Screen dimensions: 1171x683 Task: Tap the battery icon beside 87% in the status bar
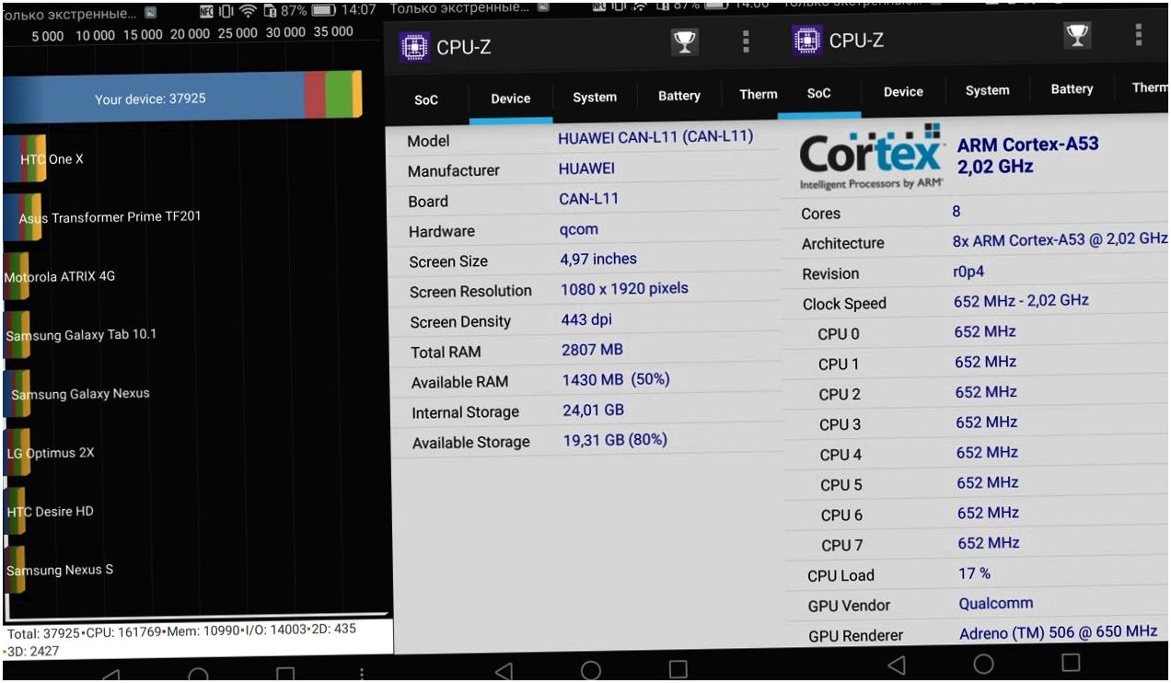pyautogui.click(x=322, y=11)
